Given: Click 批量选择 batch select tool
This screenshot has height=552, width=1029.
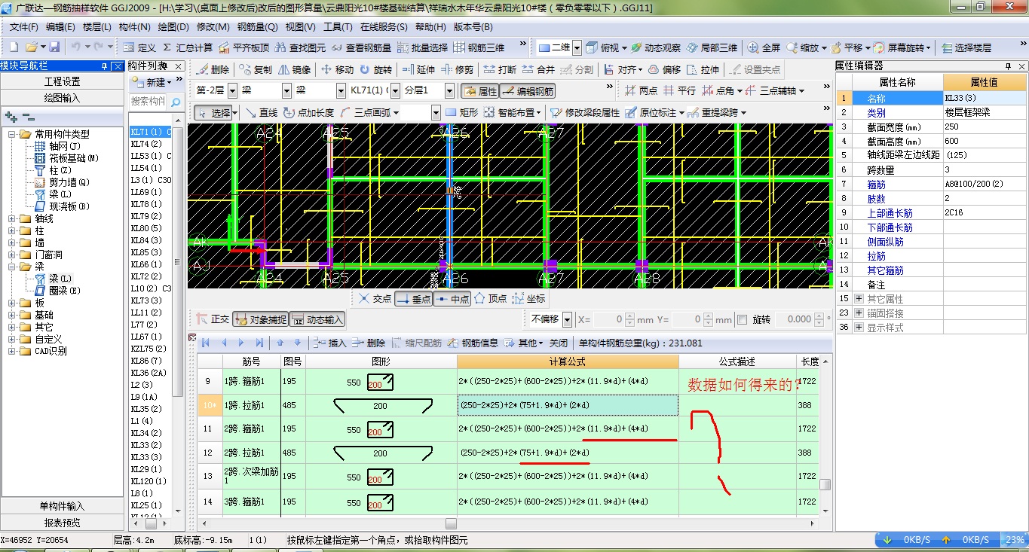Looking at the screenshot, I should (421, 47).
